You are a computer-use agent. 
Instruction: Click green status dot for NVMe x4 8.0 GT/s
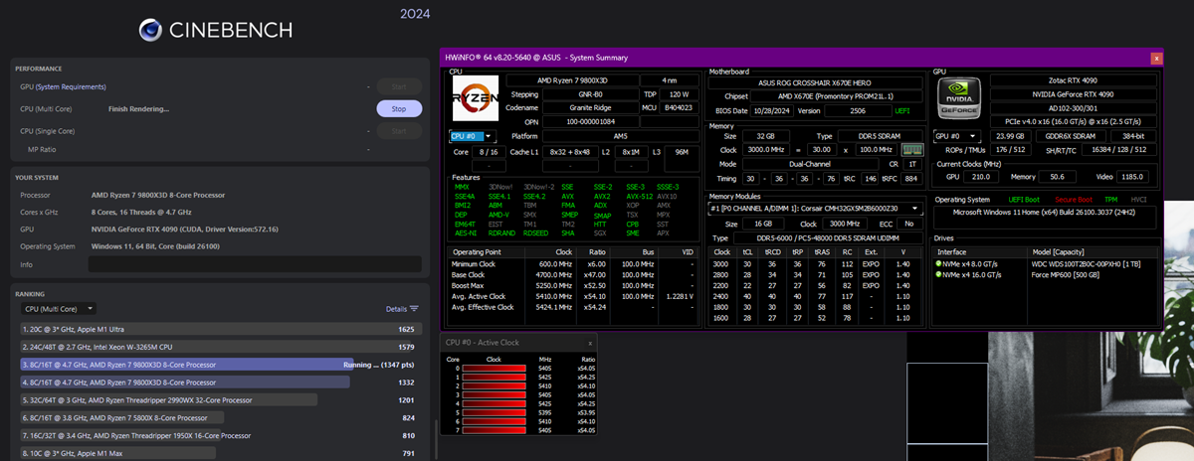pyautogui.click(x=939, y=264)
